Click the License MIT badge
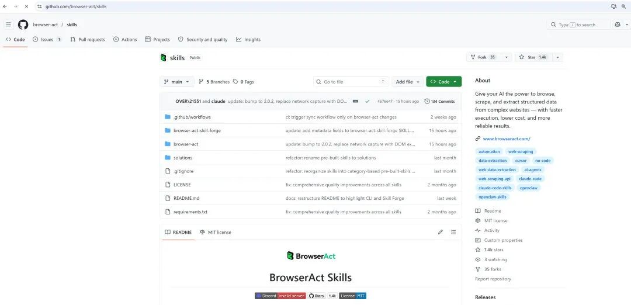This screenshot has height=305, width=631. [352, 296]
